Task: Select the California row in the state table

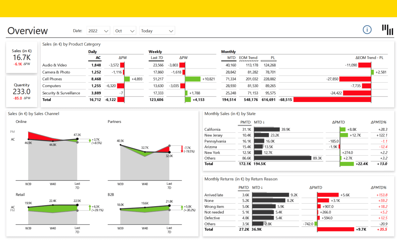Action: point(212,129)
